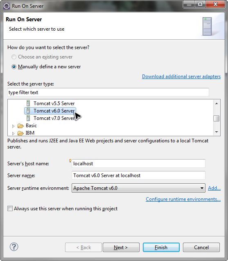Select Manually define a new server radio
This screenshot has width=228, height=261.
coord(14,67)
